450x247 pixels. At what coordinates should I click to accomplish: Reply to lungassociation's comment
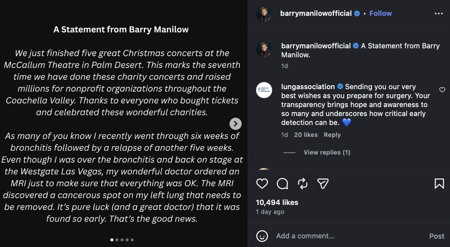pyautogui.click(x=332, y=135)
